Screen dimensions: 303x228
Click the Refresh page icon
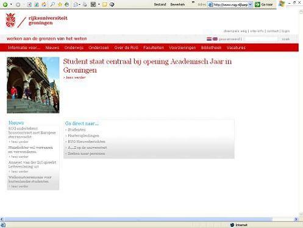(37, 4)
